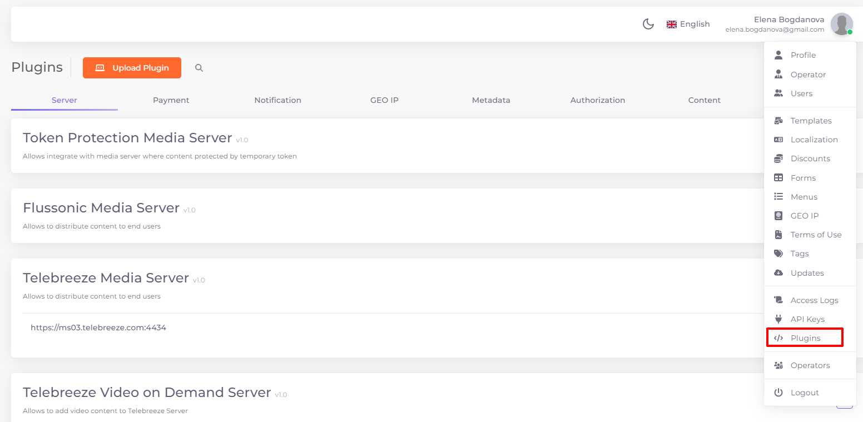Select API Keys menu entry
Screen dimensions: 863x422
click(810, 319)
